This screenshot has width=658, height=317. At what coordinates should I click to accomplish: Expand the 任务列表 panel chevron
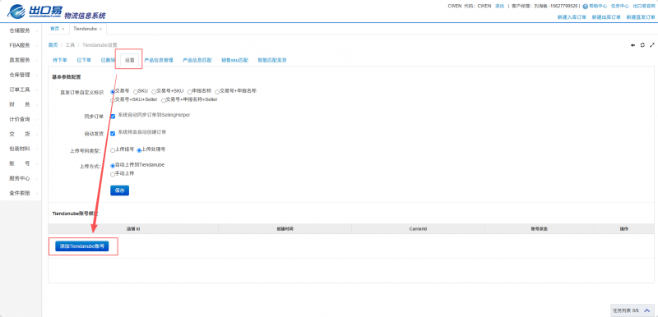click(x=646, y=310)
